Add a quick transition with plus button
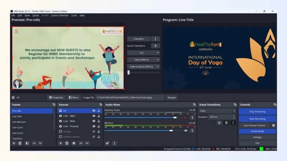The image size is (287, 161). pyautogui.click(x=155, y=46)
